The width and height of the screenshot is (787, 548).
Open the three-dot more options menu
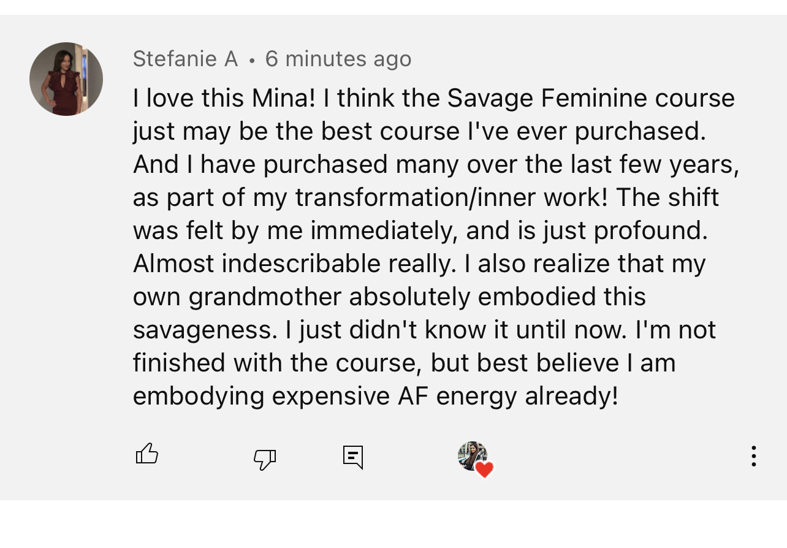753,456
